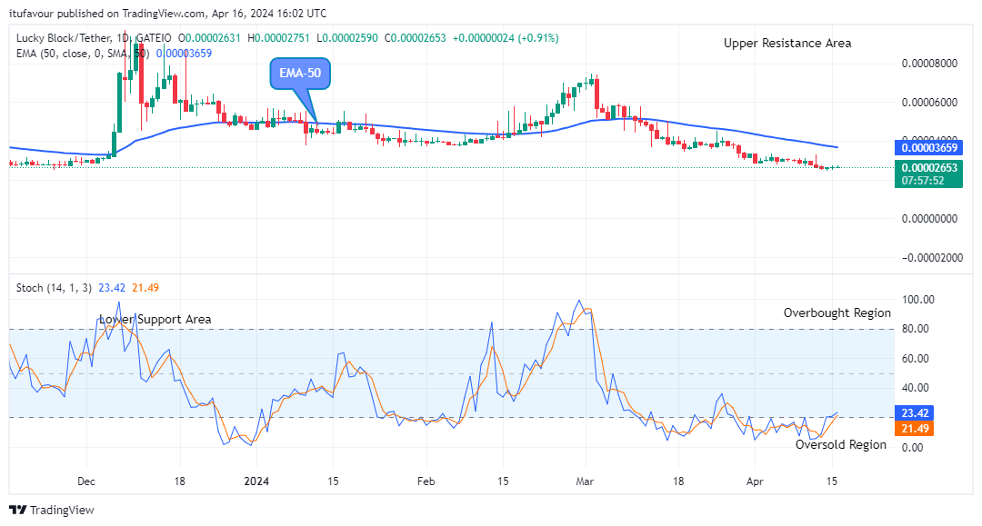Select the Lower Support Area annotation
The image size is (982, 526).
coord(155,320)
